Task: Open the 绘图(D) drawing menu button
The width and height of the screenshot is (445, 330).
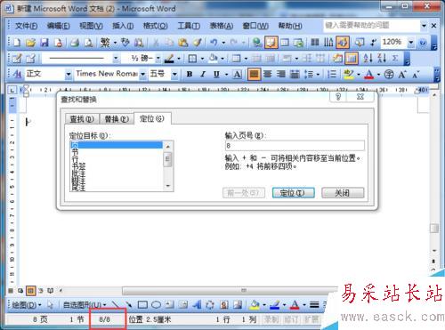Action: pyautogui.click(x=26, y=304)
